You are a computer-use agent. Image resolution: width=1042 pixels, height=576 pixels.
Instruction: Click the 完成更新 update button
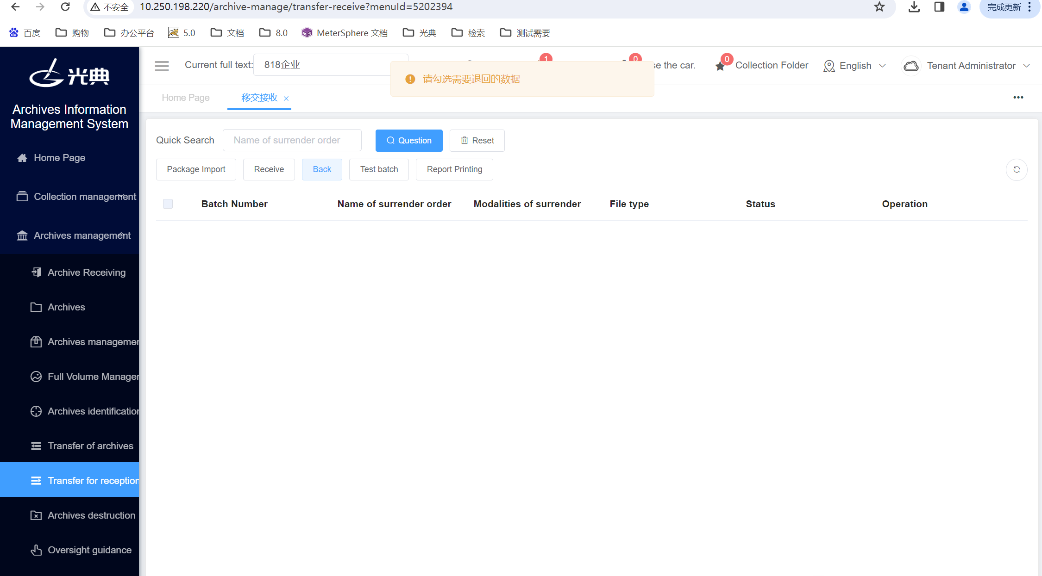pyautogui.click(x=1004, y=7)
